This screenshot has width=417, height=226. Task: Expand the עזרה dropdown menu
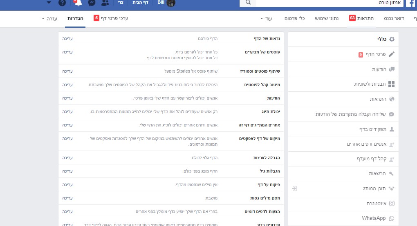(50, 19)
